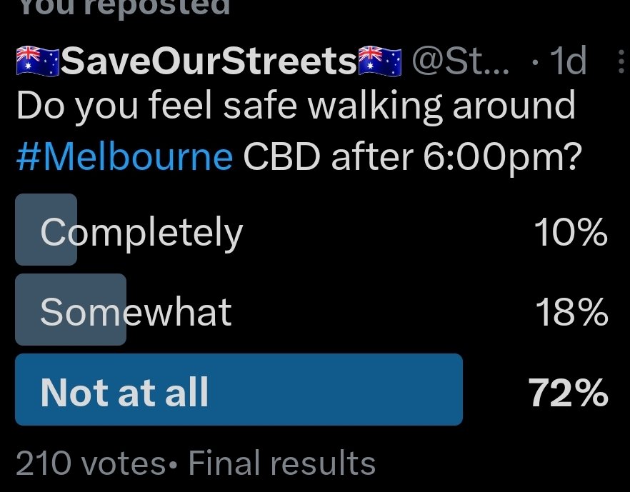Click the Australian flag before SaveOurStreets
This screenshot has height=492, width=630.
pos(37,63)
